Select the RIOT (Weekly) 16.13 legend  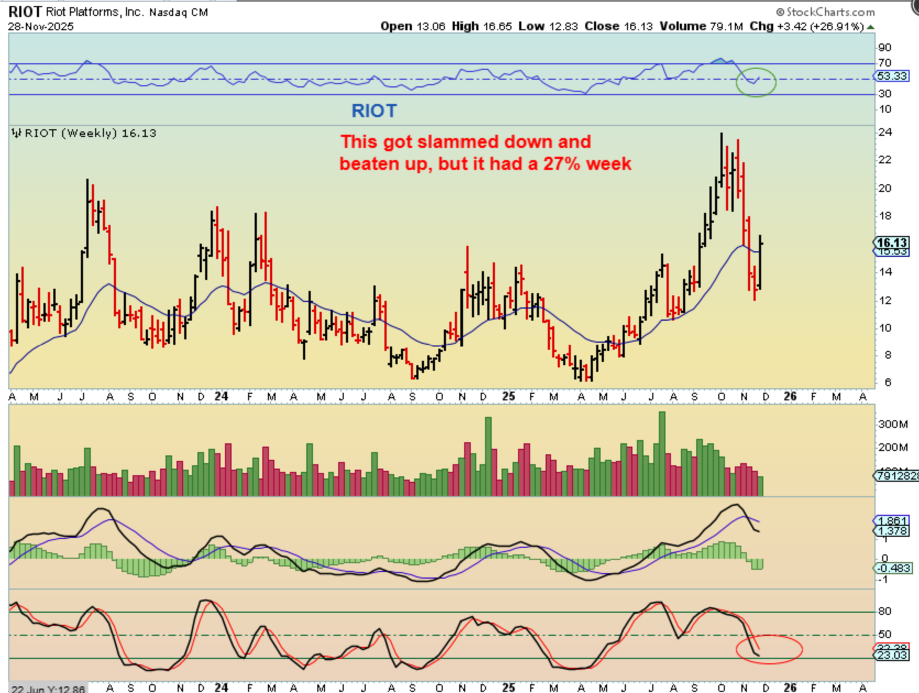pos(90,133)
